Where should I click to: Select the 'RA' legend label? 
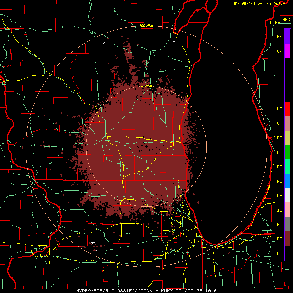(x=279, y=167)
